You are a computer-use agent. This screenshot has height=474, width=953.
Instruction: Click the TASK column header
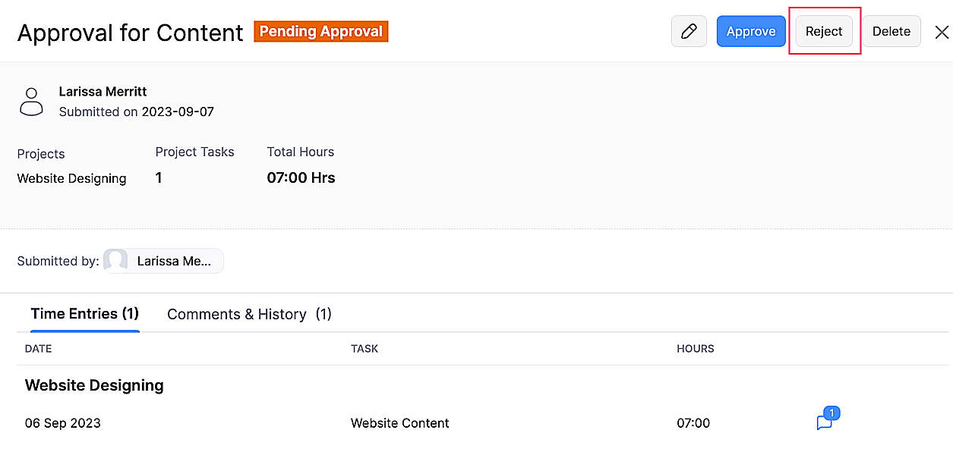(x=364, y=349)
